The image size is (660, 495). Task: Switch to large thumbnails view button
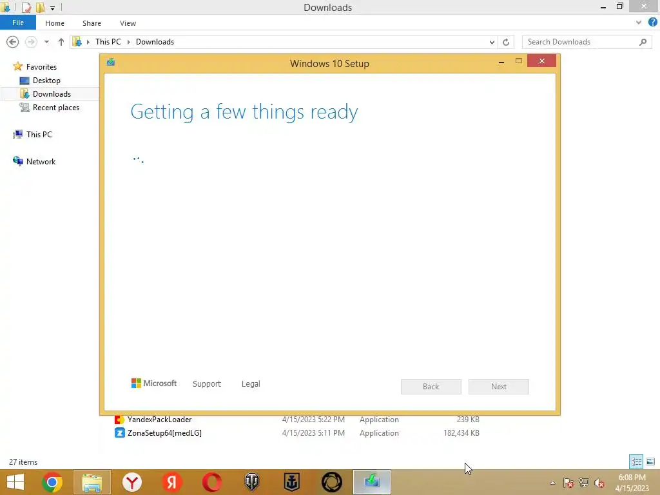coord(650,461)
